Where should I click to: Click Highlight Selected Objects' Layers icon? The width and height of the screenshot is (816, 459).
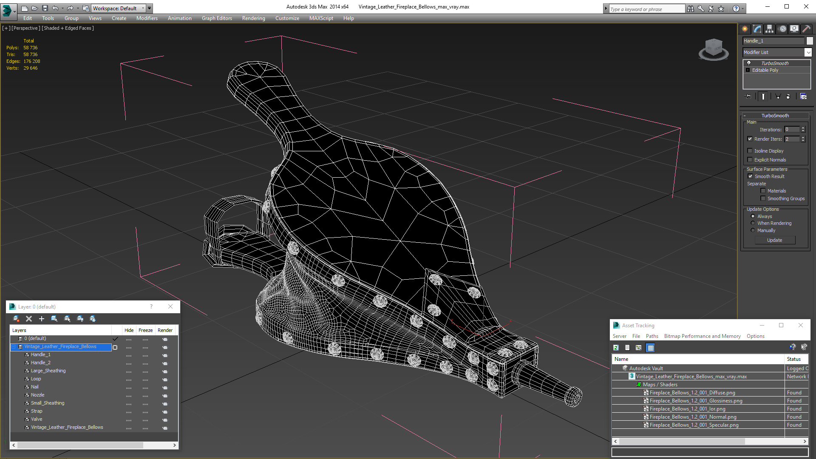click(67, 319)
